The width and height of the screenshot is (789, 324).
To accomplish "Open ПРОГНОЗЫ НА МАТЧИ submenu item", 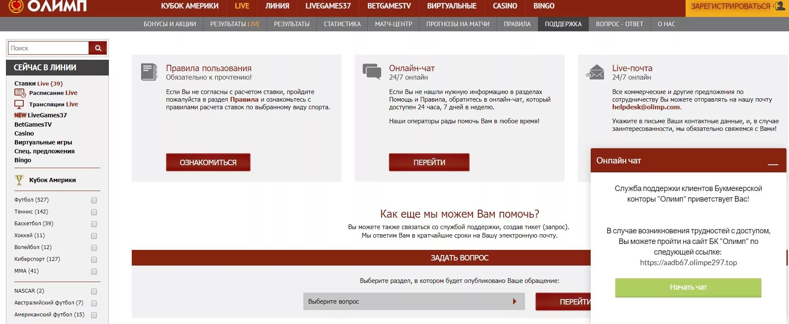I will (458, 24).
